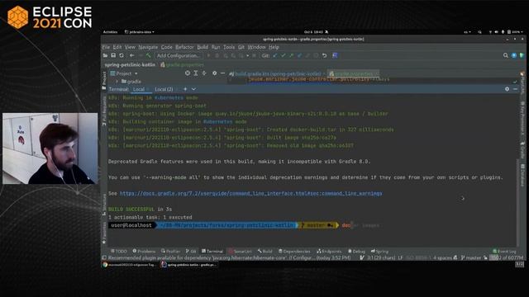Image resolution: width=529 pixels, height=297 pixels.
Task: Open the Window menu
Action: tap(256, 47)
